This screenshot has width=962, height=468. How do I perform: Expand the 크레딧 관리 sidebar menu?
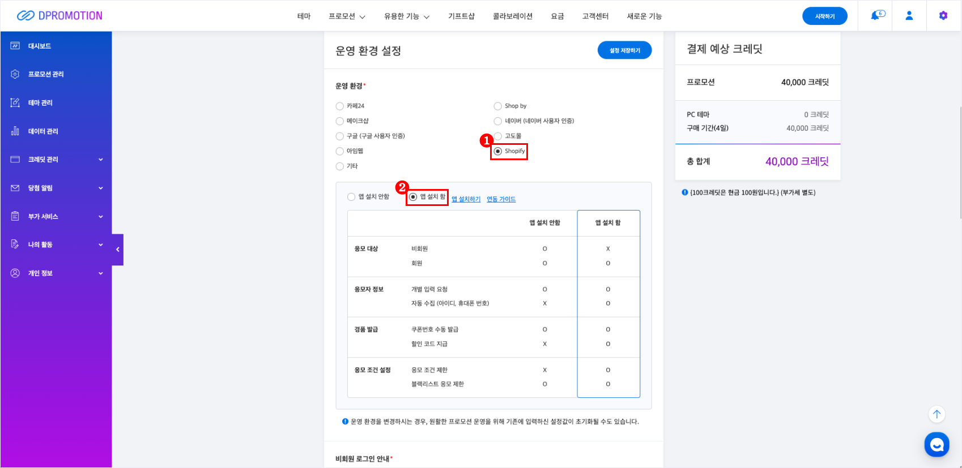pyautogui.click(x=57, y=160)
